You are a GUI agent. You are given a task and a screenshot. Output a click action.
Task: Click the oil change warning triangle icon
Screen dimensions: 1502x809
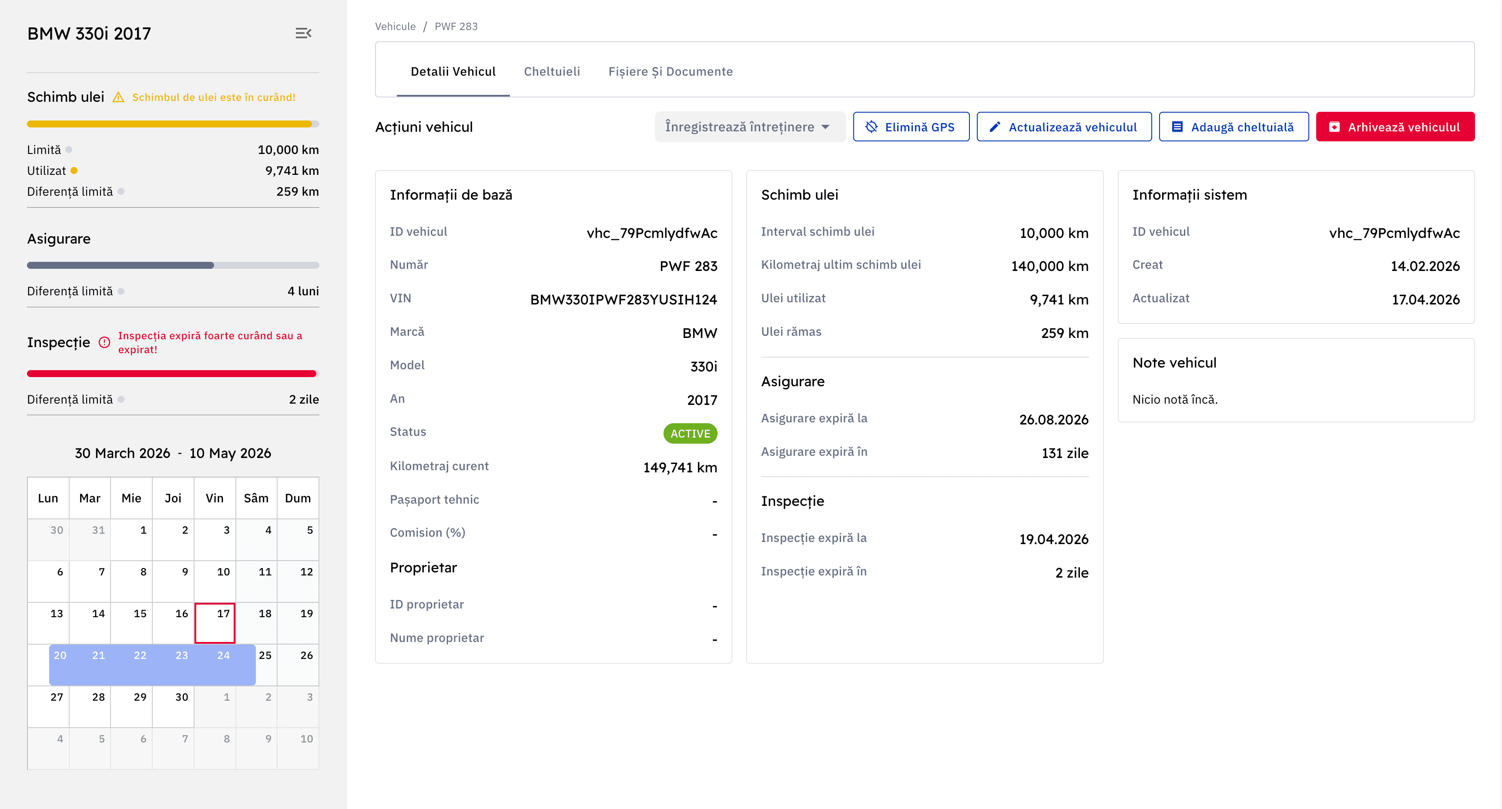coord(118,97)
